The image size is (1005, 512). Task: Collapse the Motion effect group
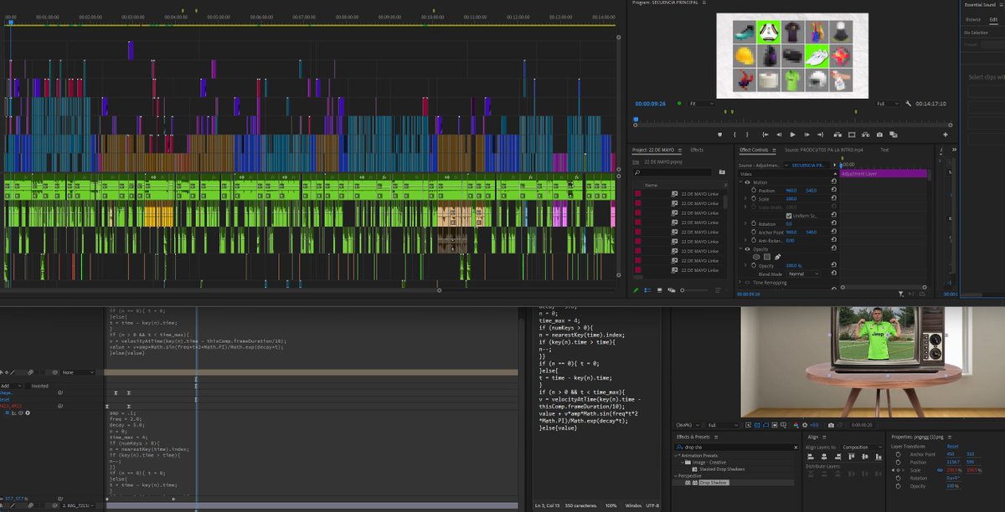tap(740, 182)
